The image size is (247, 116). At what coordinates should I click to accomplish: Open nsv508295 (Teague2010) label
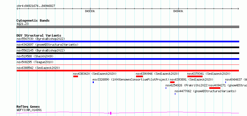(35, 62)
